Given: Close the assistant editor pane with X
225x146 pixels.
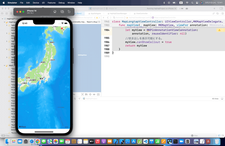Looking at the screenshot, I should (x=103, y=18).
